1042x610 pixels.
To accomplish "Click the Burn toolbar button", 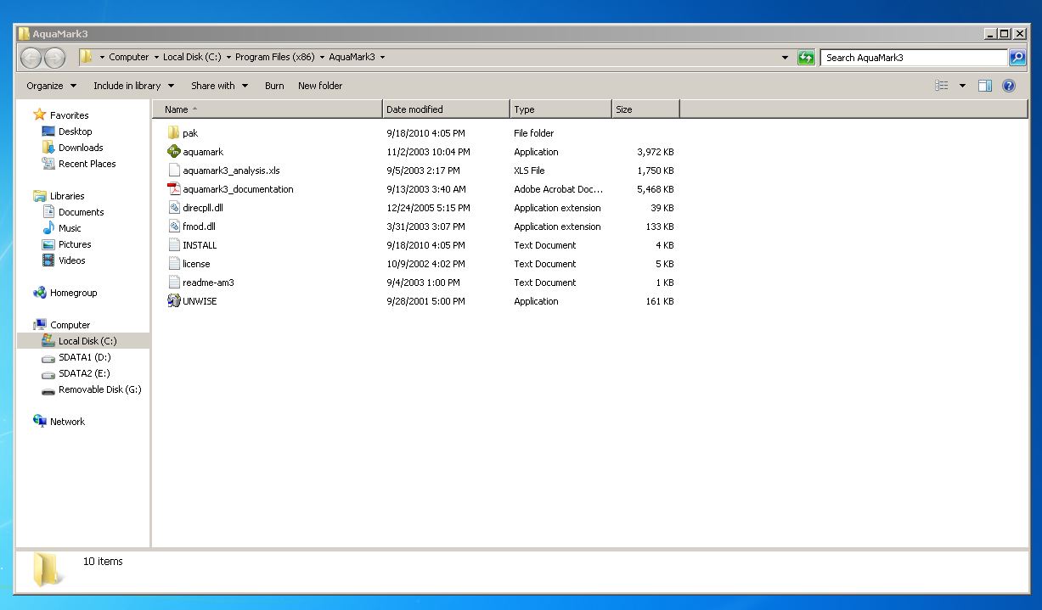I will click(x=274, y=86).
